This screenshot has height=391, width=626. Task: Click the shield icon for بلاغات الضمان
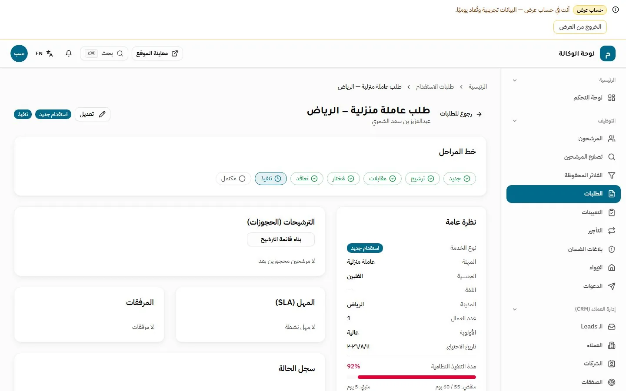612,249
